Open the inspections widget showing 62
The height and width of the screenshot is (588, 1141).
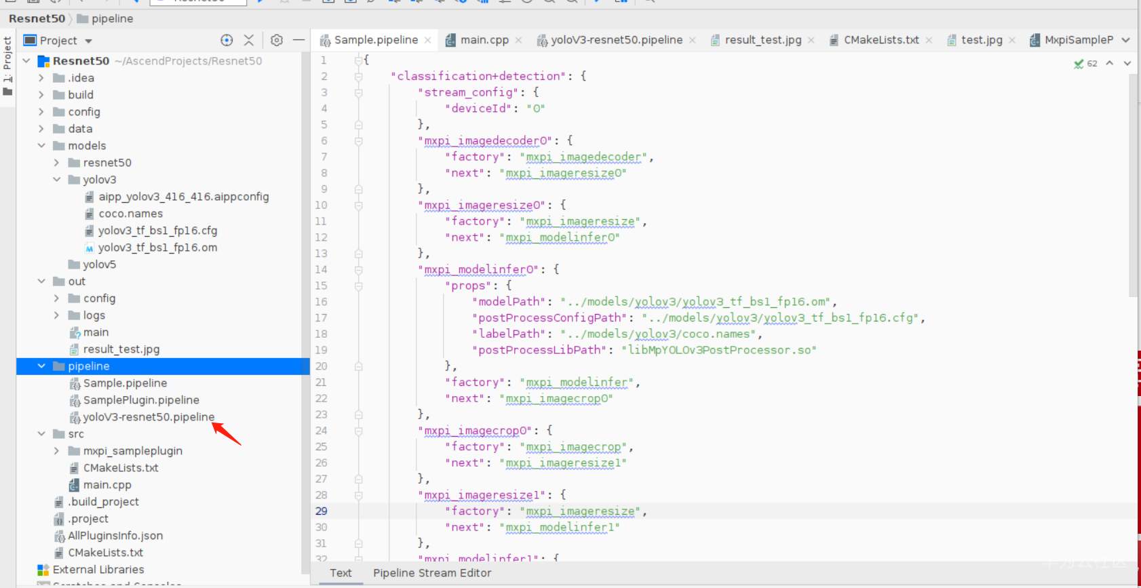pyautogui.click(x=1085, y=64)
